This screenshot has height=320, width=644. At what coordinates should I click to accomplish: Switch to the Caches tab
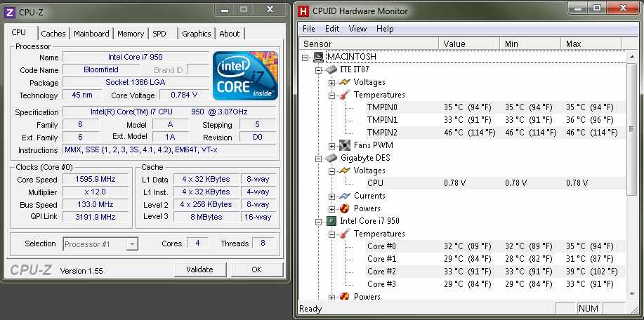tap(53, 34)
